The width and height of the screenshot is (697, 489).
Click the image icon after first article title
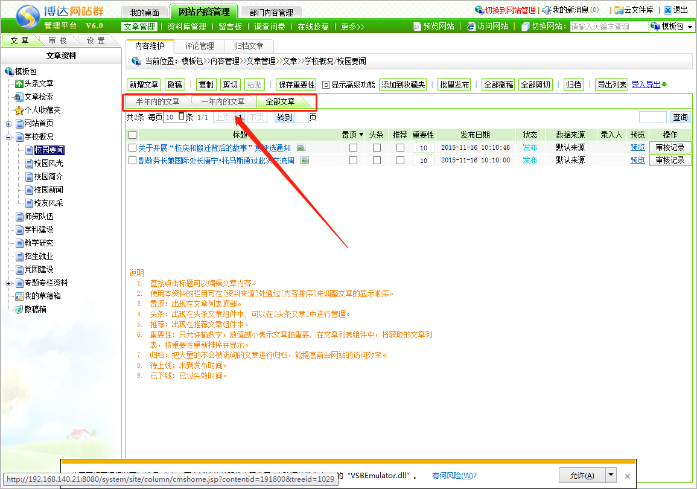(301, 147)
